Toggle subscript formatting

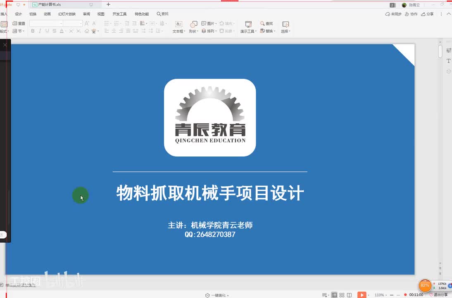click(x=79, y=31)
